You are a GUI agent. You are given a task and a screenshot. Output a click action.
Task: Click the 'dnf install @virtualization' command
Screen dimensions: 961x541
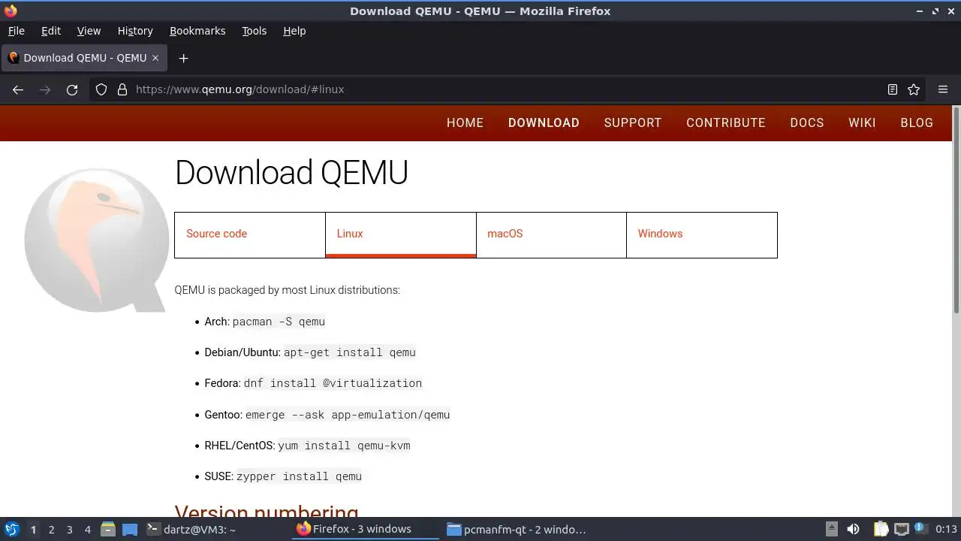[333, 383]
